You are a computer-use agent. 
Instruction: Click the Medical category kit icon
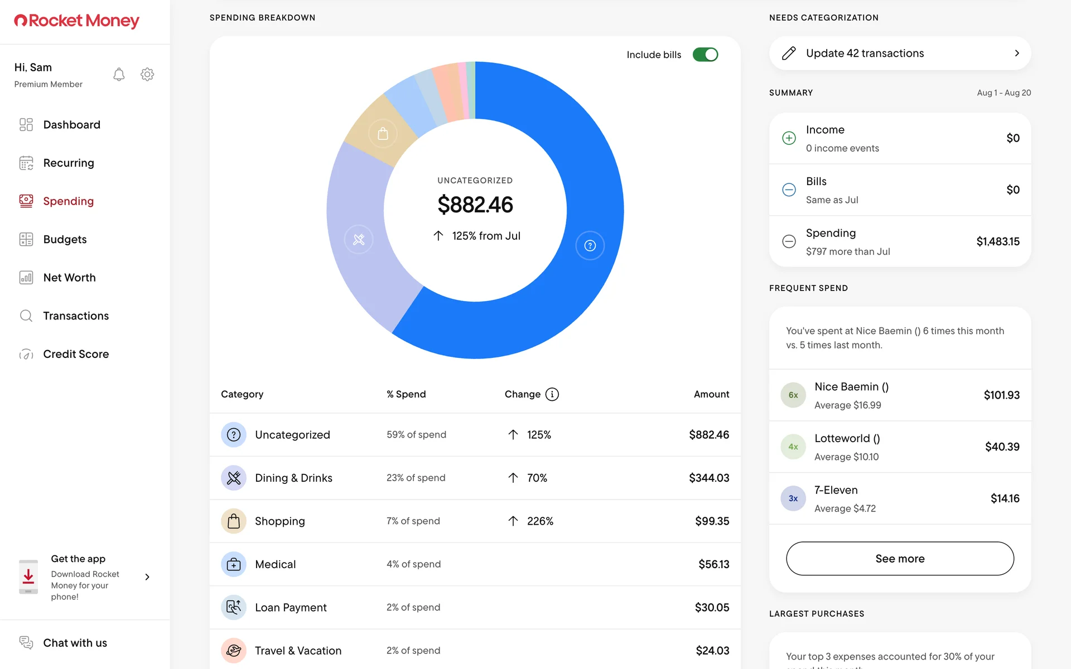click(234, 564)
